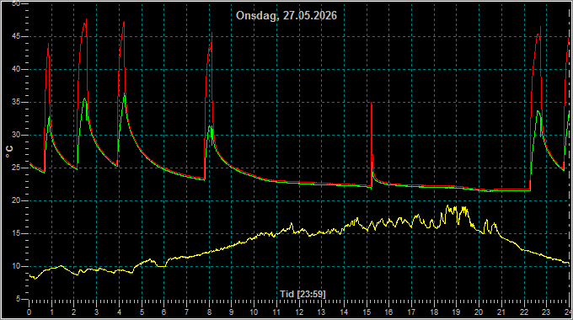Image resolution: width=573 pixels, height=320 pixels.
Task: Click the red peak after hour 22
Action: pos(540,27)
